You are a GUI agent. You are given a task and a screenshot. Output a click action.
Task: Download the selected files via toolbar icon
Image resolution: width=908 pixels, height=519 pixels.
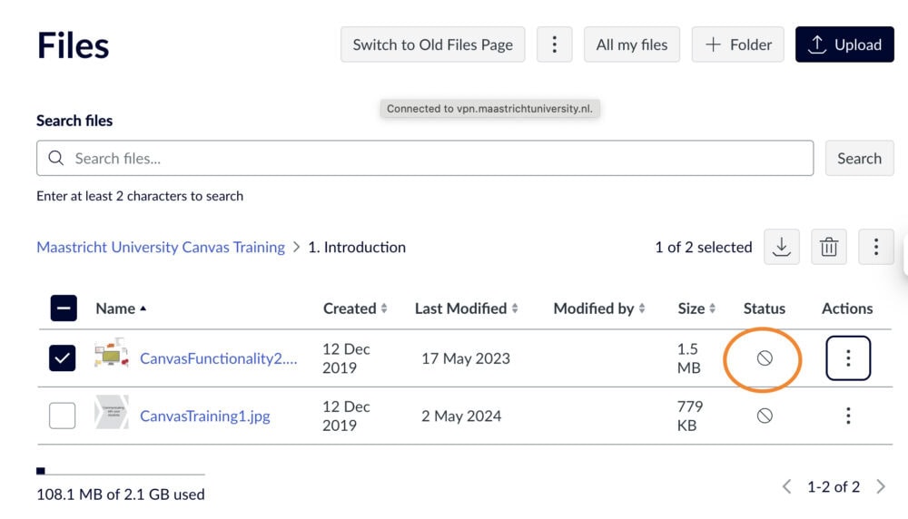781,247
